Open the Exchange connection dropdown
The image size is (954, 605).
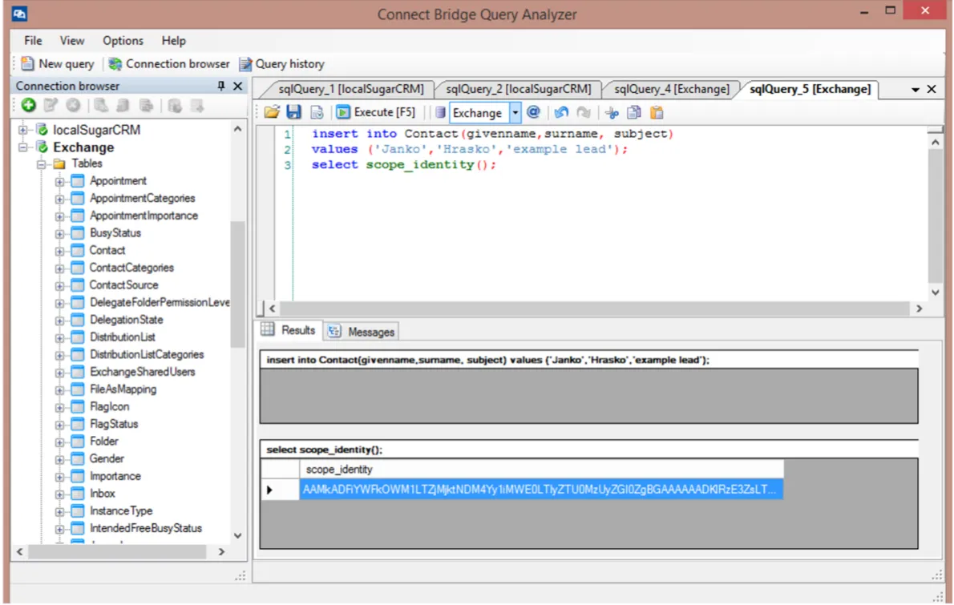(x=515, y=112)
